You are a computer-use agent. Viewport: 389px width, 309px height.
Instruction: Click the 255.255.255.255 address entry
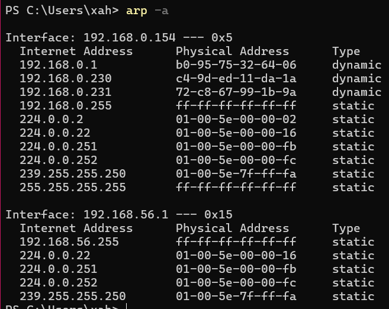coord(72,187)
